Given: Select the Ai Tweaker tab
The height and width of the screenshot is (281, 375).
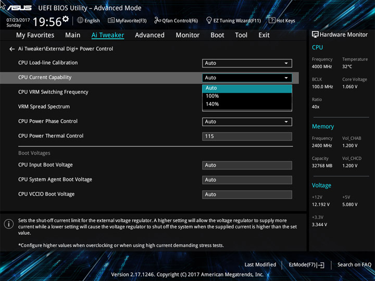Looking at the screenshot, I should [108, 35].
